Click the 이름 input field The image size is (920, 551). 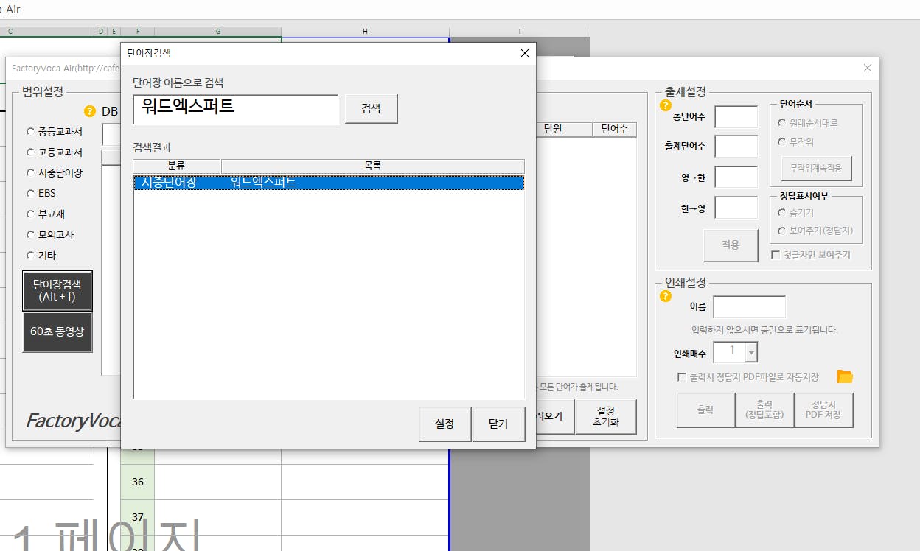(749, 307)
